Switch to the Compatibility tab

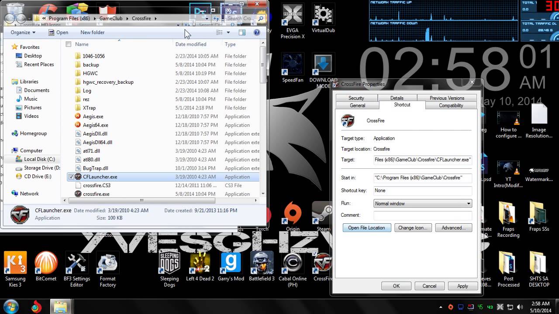[x=451, y=106]
